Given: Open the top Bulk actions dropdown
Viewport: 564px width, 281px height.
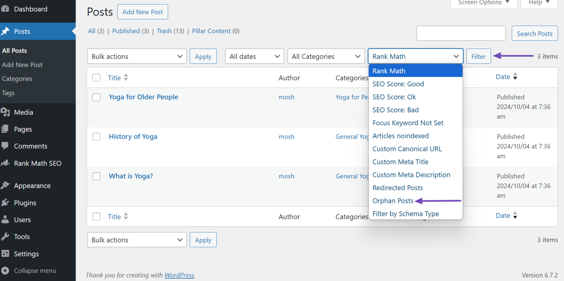Looking at the screenshot, I should pyautogui.click(x=137, y=56).
